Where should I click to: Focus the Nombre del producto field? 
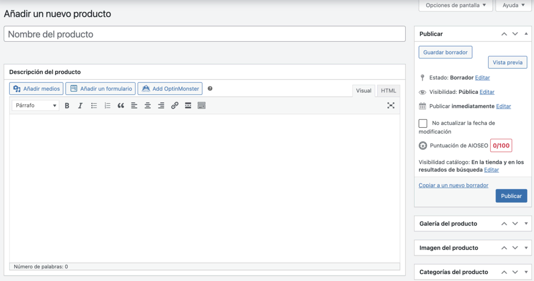tap(204, 34)
